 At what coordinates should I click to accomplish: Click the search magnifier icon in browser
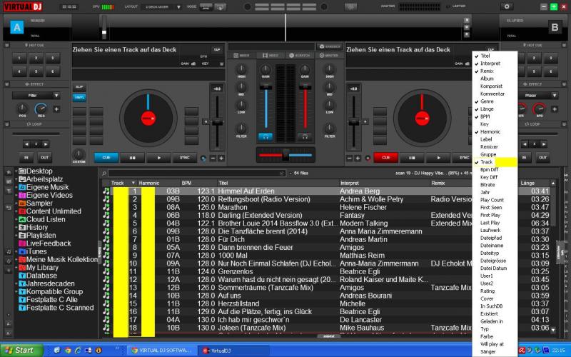(x=104, y=173)
